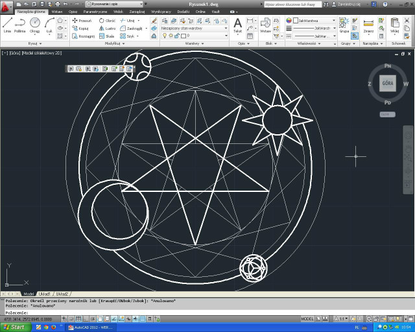The width and height of the screenshot is (415, 332).
Task: Select the Łuk arc tool
Action: click(49, 25)
